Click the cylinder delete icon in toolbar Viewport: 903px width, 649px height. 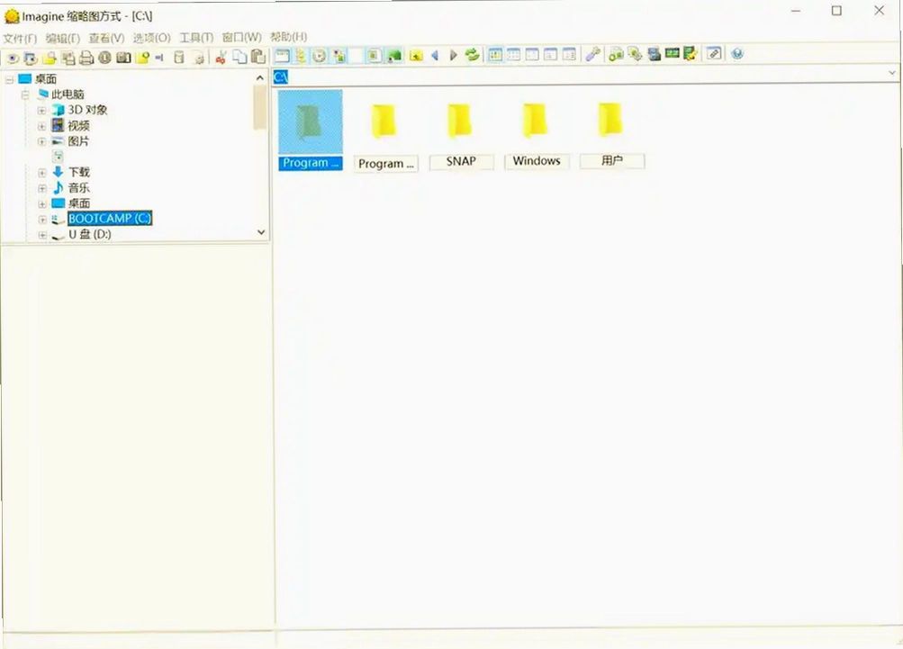click(179, 57)
